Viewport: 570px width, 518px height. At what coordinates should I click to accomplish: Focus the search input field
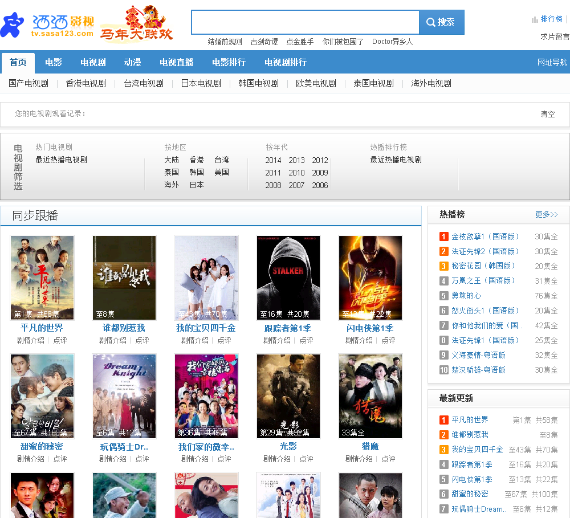pos(306,22)
